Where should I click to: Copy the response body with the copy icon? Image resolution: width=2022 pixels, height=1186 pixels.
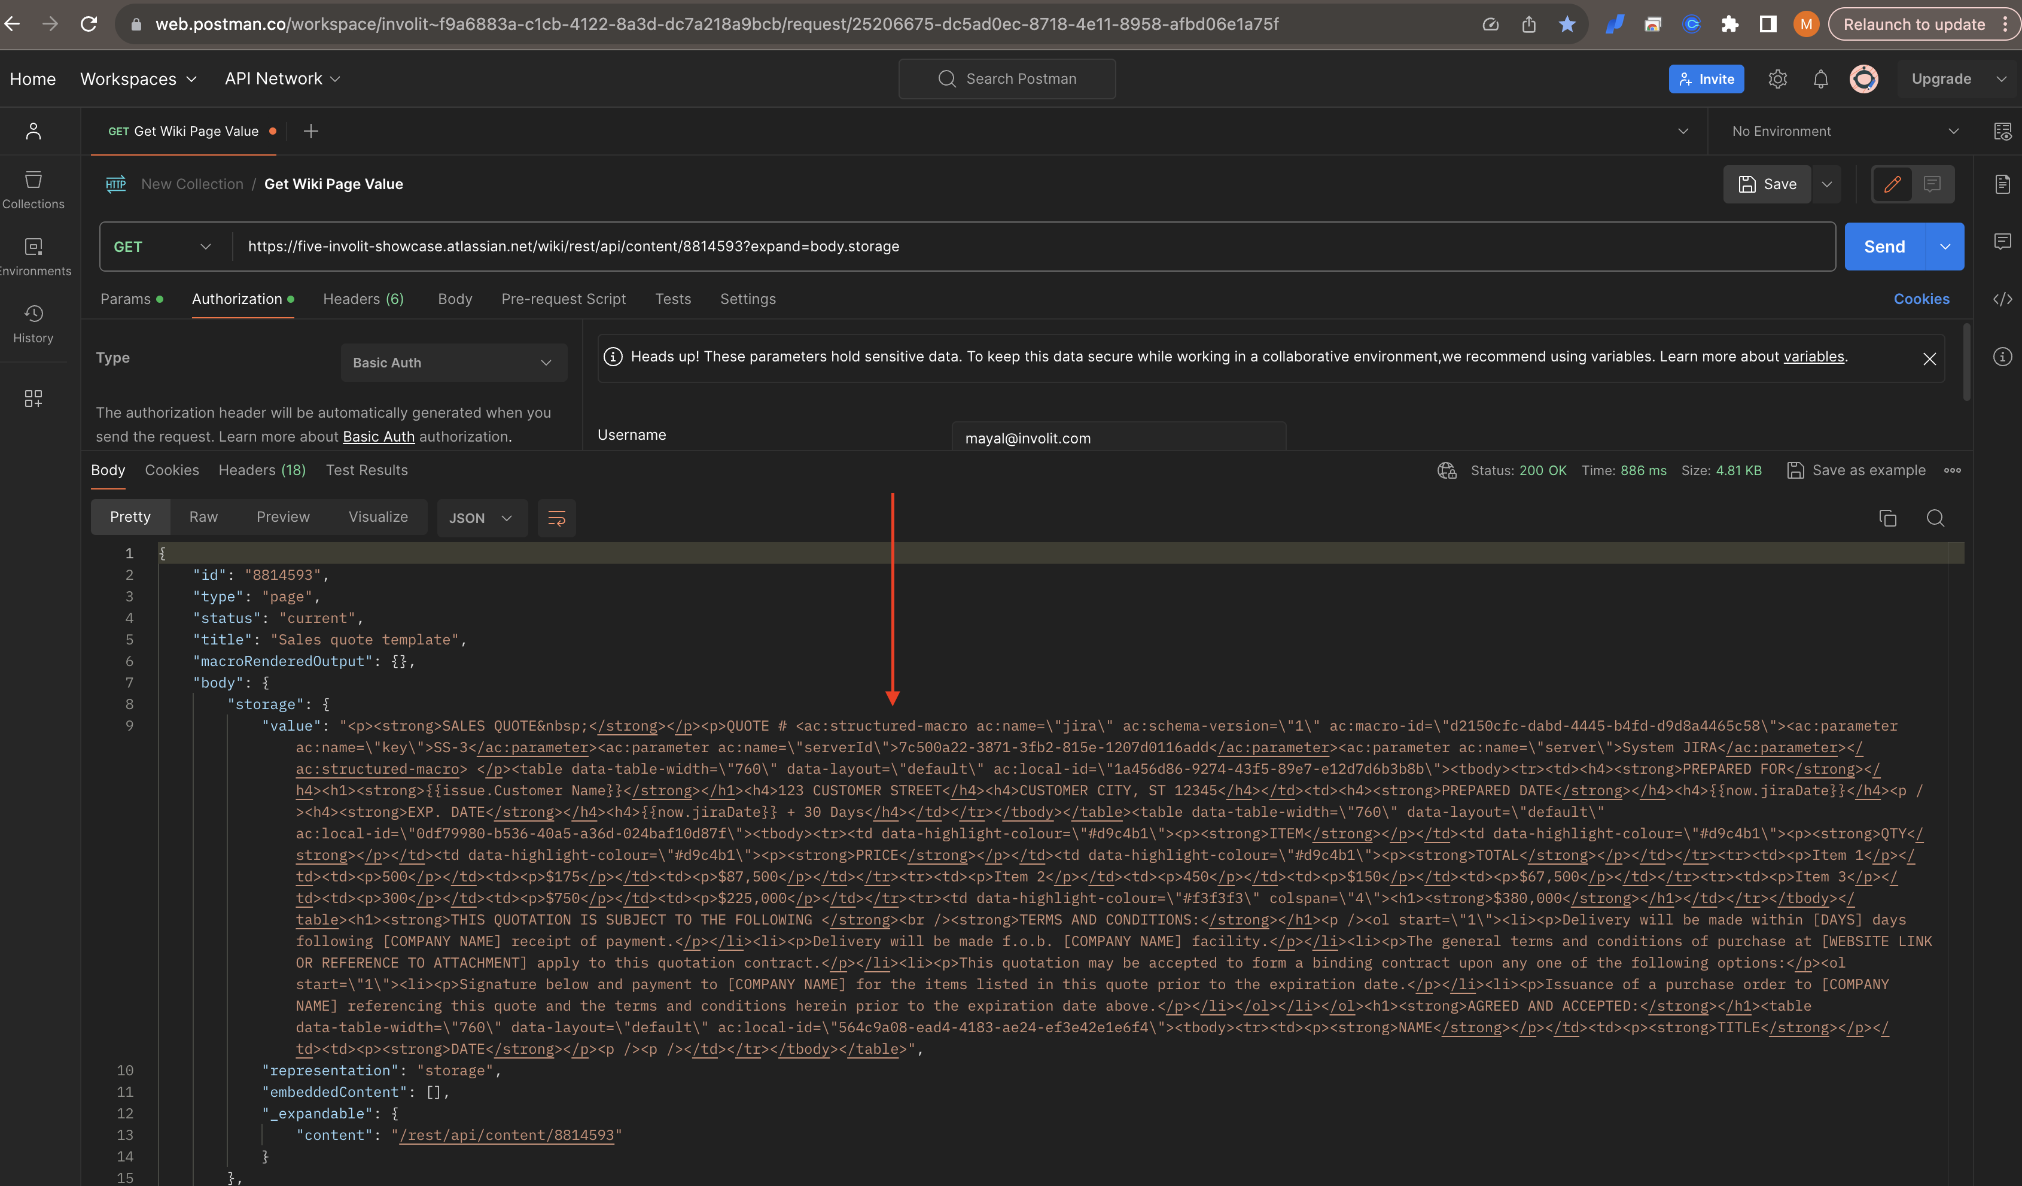point(1888,518)
